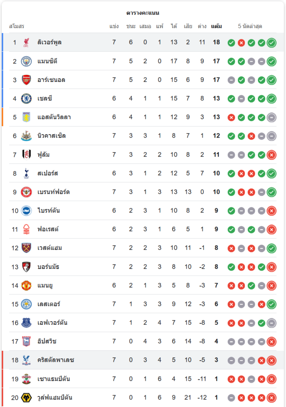Screen dimensions: 286x407
Task: Click the Liverpool club crest icon
Action: pos(26,42)
